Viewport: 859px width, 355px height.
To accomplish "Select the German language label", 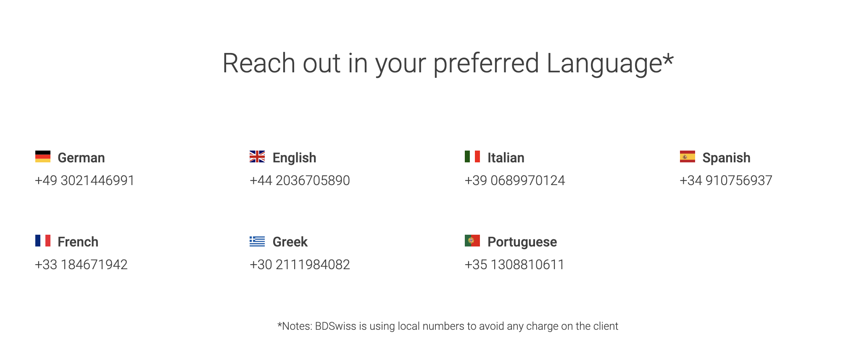I will click(81, 158).
